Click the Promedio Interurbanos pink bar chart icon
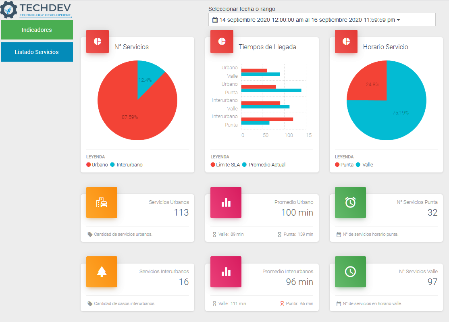 (x=226, y=272)
